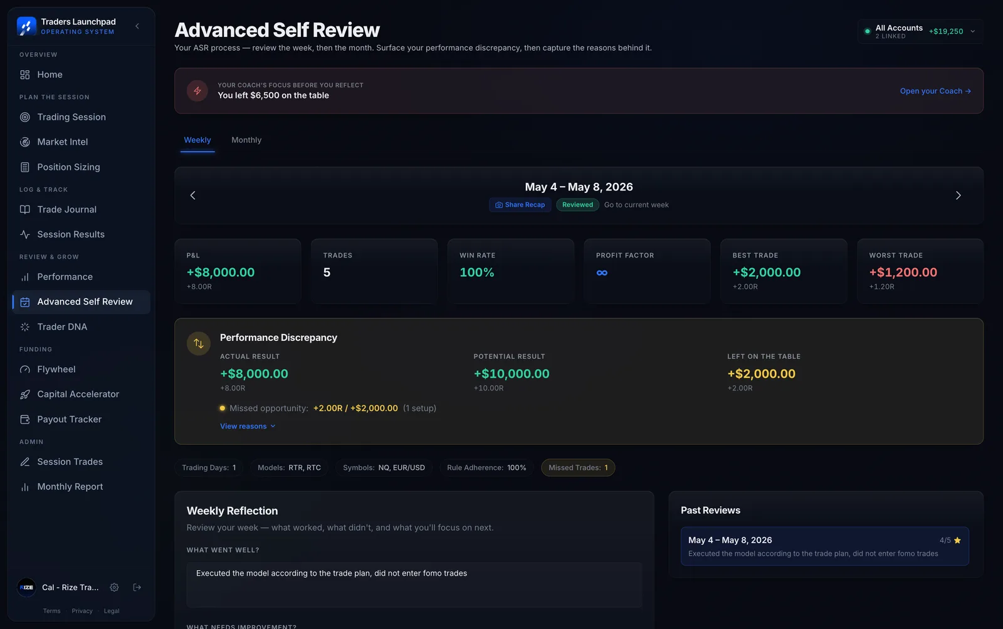1003x629 pixels.
Task: Open the May 4 – May 8 past review
Action: pos(825,546)
